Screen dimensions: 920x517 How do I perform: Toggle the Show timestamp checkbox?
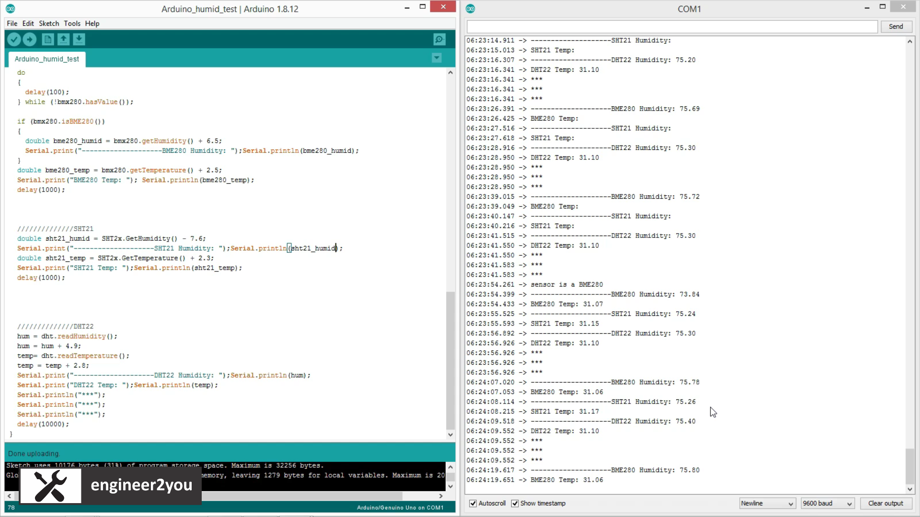coord(515,503)
